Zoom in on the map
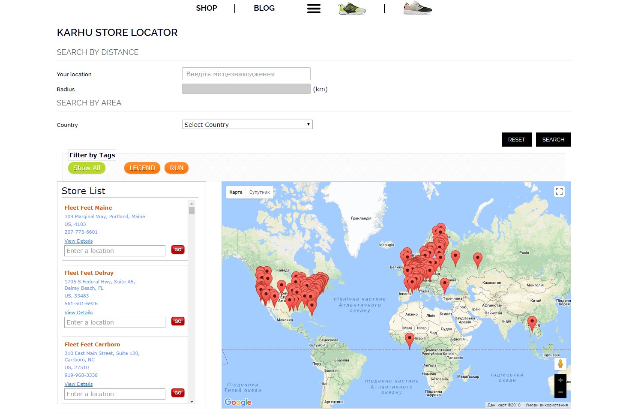This screenshot has height=415, width=638. 560,380
